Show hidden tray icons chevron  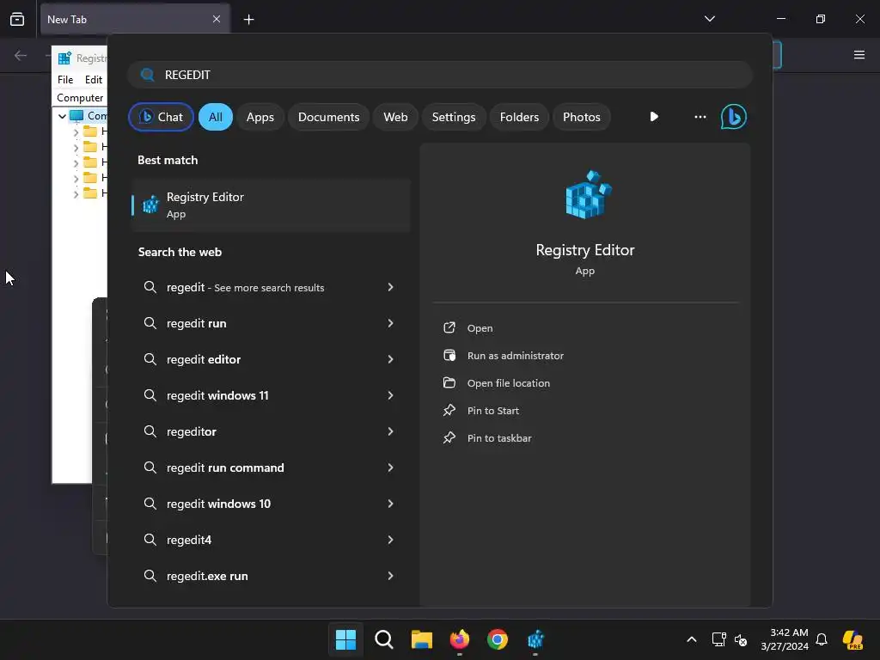(x=692, y=639)
